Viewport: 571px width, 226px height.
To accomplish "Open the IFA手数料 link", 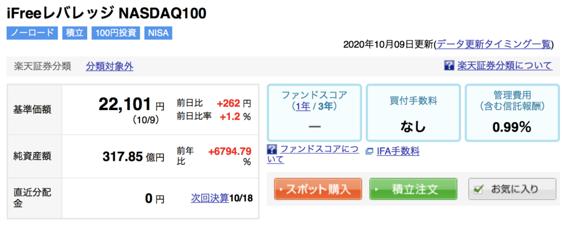I will click(398, 151).
